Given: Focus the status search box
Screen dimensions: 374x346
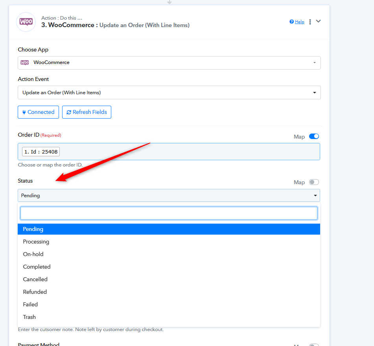Looking at the screenshot, I should coord(169,213).
